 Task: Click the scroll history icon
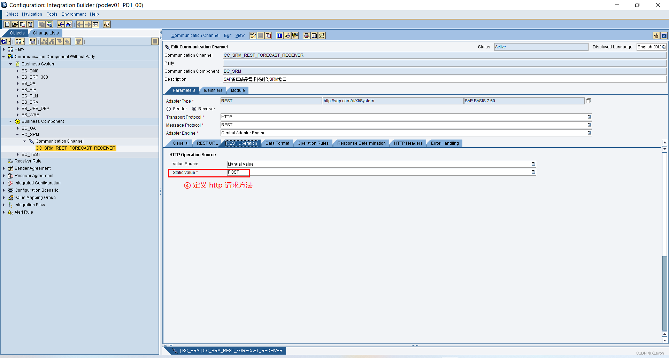tap(322, 35)
